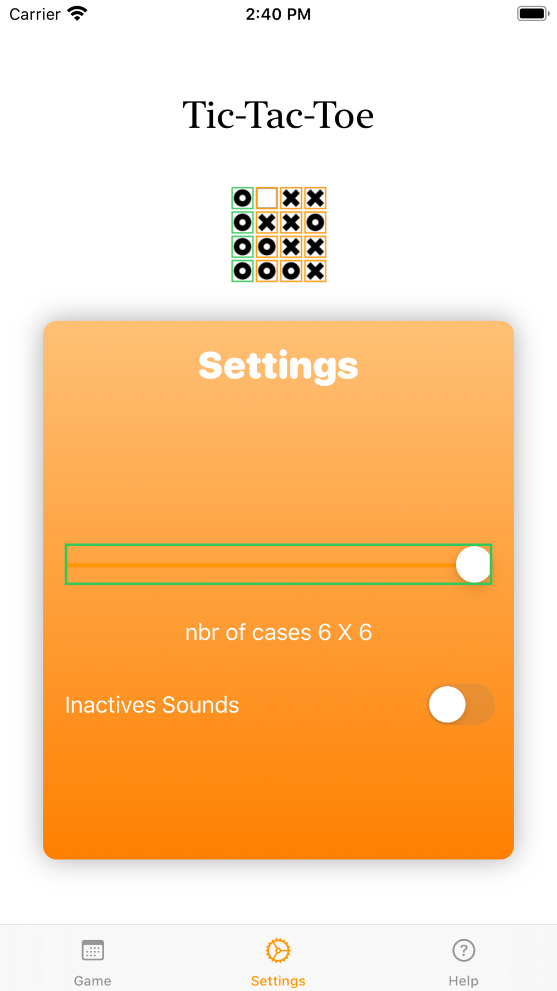
Task: Open the Game tab calendar icon
Action: point(92,950)
